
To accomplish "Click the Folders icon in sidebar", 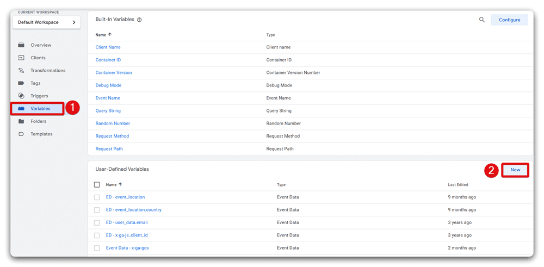I will coord(21,121).
